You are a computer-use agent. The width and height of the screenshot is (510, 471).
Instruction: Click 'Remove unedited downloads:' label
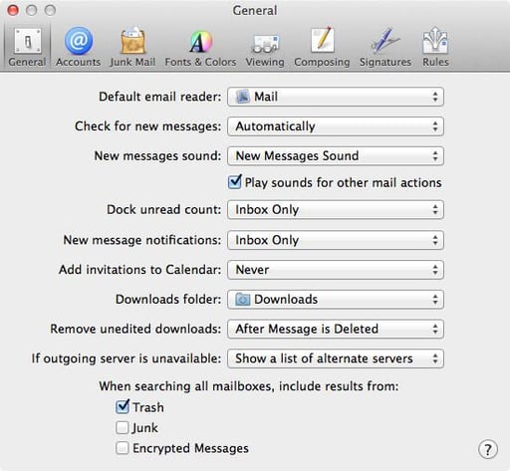click(x=135, y=329)
